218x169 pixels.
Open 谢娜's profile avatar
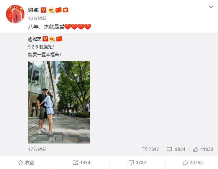tap(15, 14)
